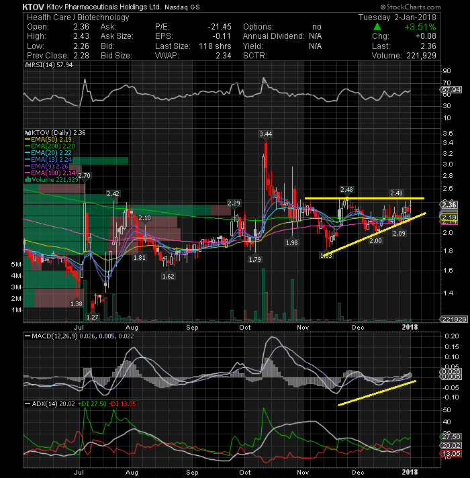Viewport: 470px width, 478px height.
Task: Click the KTOV (Daily) 2.36 chart legend
Action: point(55,133)
